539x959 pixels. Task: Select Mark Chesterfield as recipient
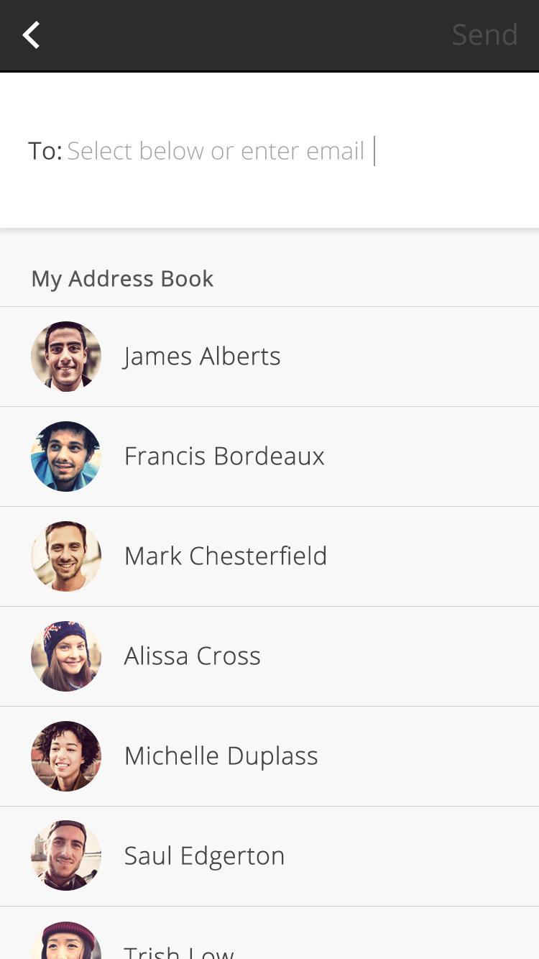226,556
